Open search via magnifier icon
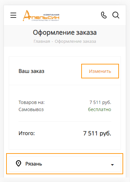 pyautogui.click(x=116, y=15)
